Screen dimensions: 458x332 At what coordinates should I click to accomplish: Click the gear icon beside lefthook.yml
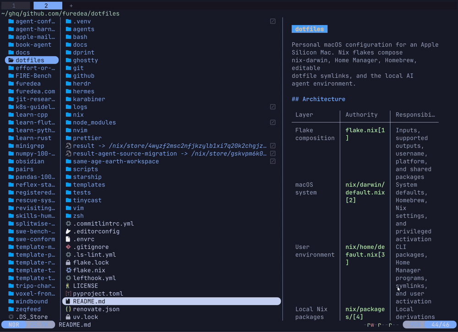point(68,278)
